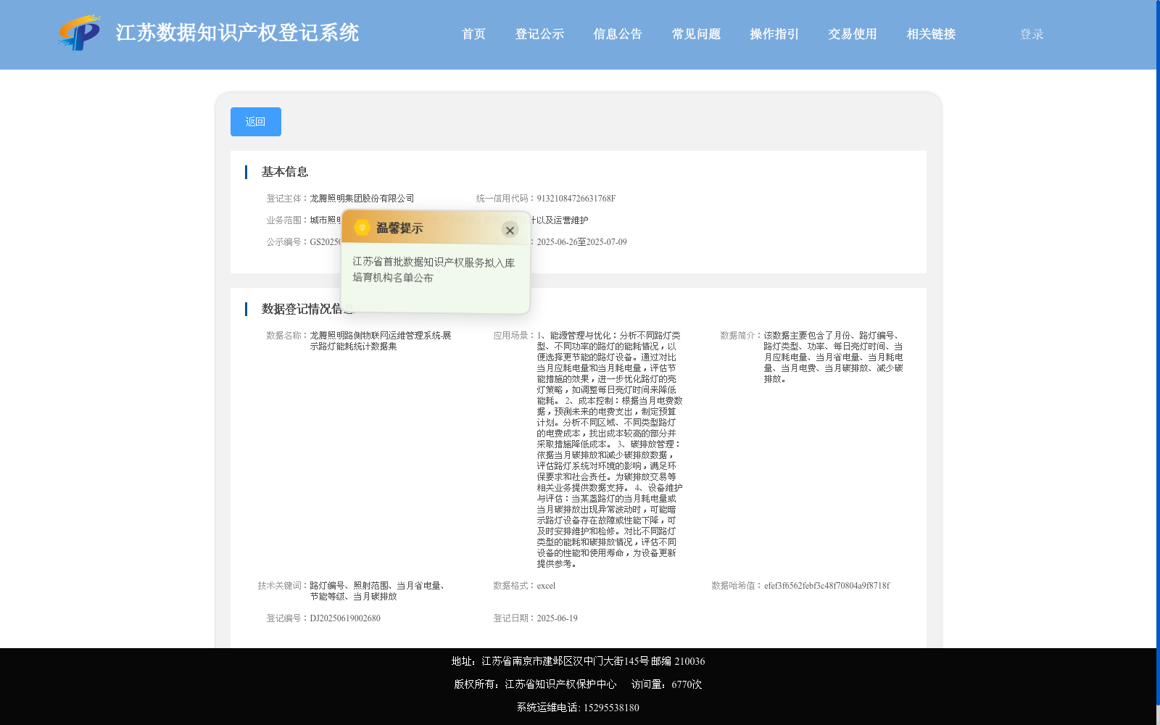
Task: Click the 登录 link
Action: 1032,34
